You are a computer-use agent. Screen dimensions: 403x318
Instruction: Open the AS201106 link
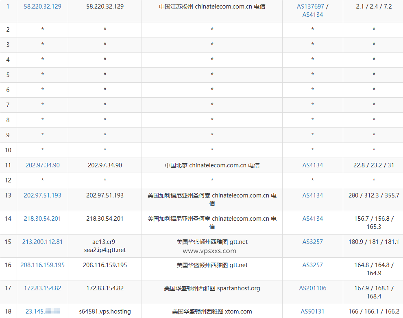coord(313,288)
